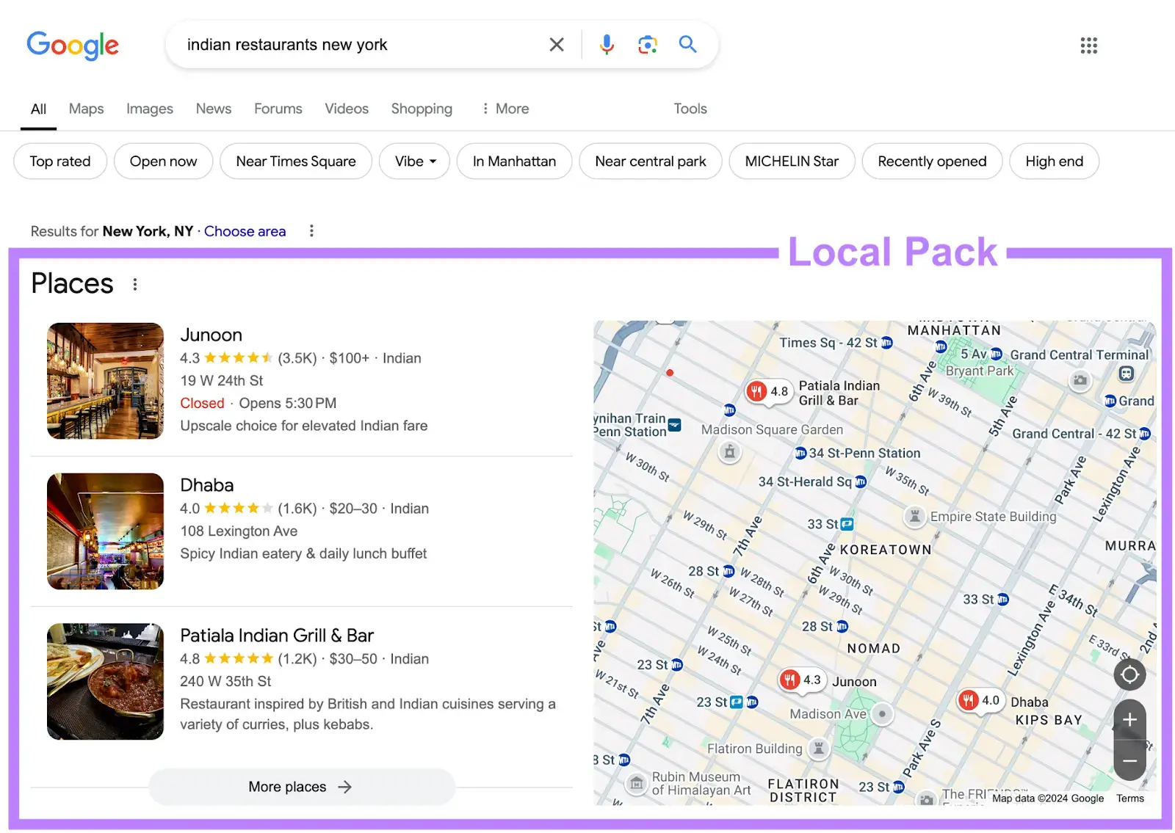
Task: Switch to the Maps tab
Action: tap(86, 109)
